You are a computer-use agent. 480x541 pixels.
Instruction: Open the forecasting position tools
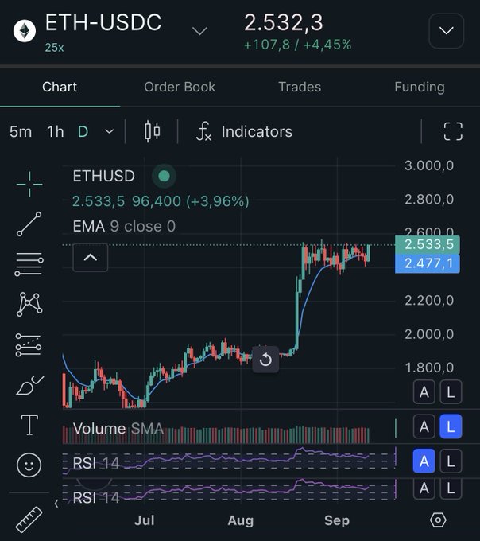tap(29, 345)
